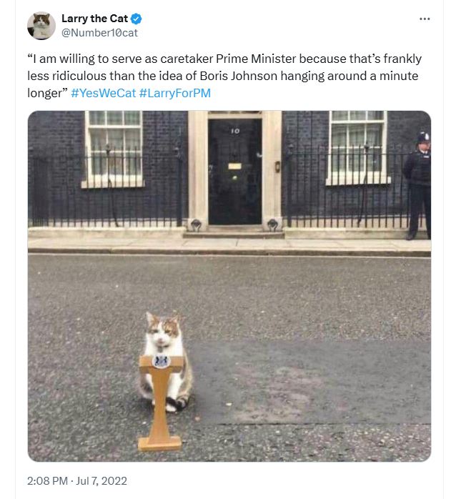
Task: Open the three-dot more options menu
Action: coord(425,19)
